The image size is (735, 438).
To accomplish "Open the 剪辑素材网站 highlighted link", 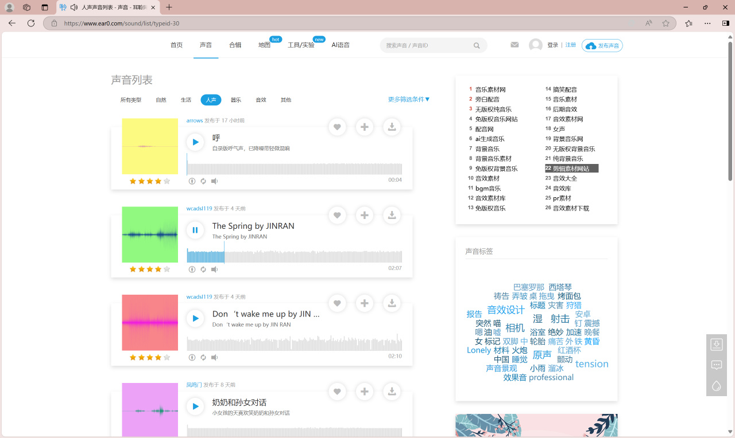I will 571,169.
